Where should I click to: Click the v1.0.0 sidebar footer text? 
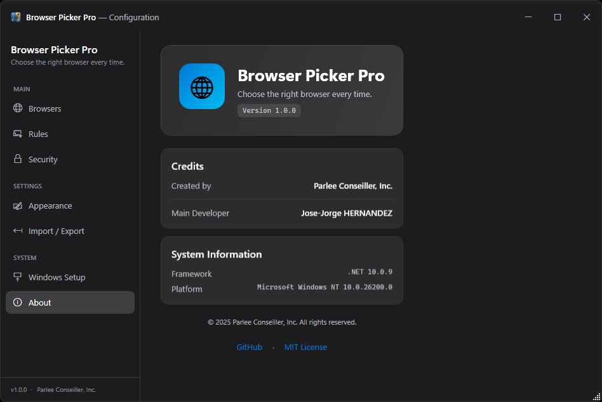19,390
